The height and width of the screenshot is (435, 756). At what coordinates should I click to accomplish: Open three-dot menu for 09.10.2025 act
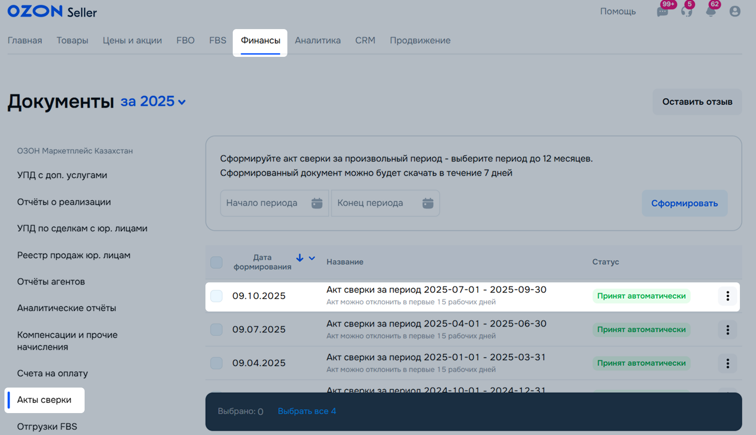[728, 296]
